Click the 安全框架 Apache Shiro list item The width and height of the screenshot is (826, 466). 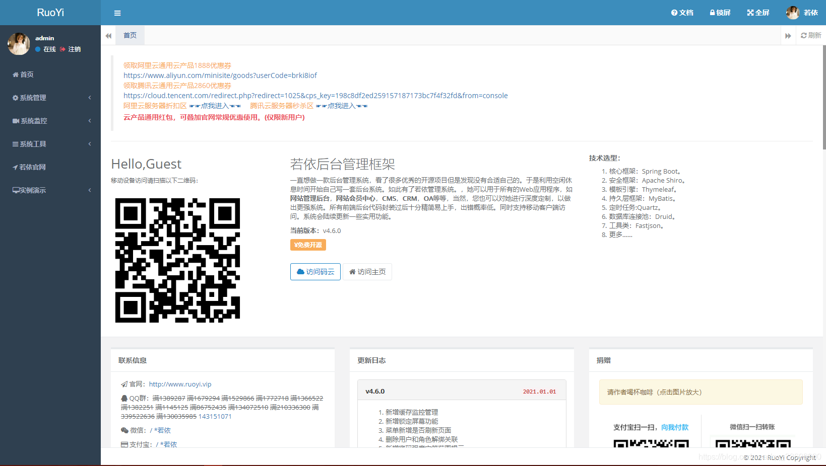coord(647,180)
